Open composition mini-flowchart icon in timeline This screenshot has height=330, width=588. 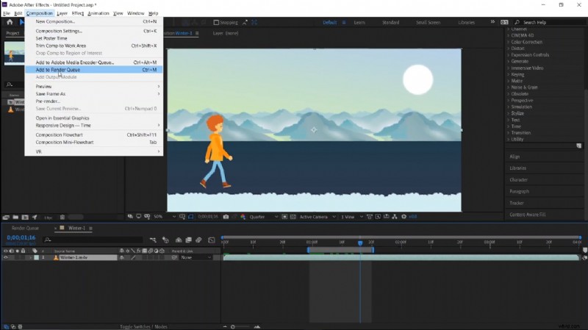(x=153, y=240)
